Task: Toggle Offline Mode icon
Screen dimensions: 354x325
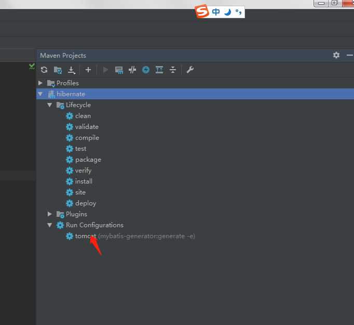Action: coord(132,70)
